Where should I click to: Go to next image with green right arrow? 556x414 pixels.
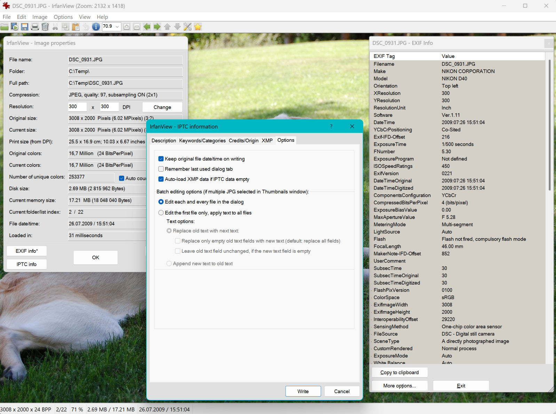click(157, 27)
